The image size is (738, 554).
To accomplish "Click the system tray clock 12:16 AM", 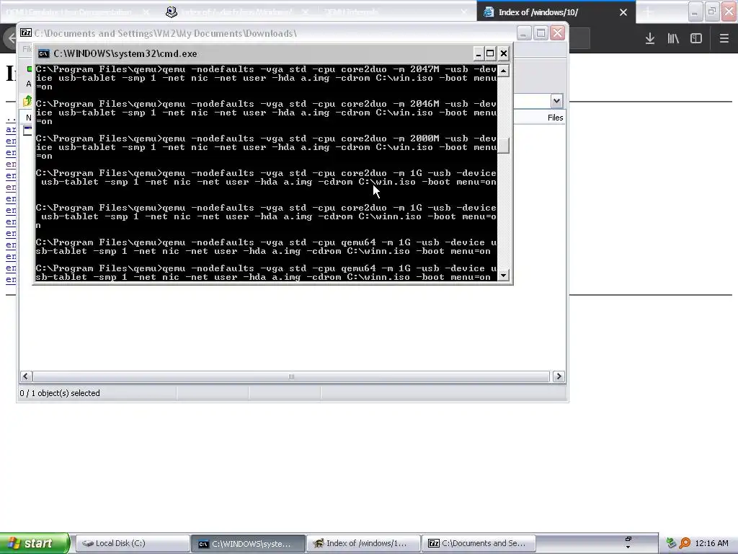I will 711,543.
